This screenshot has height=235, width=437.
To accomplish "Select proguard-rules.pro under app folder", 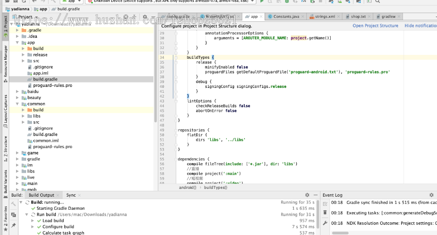I will tap(52, 85).
